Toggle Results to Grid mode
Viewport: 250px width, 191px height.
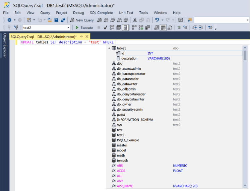click(163, 27)
